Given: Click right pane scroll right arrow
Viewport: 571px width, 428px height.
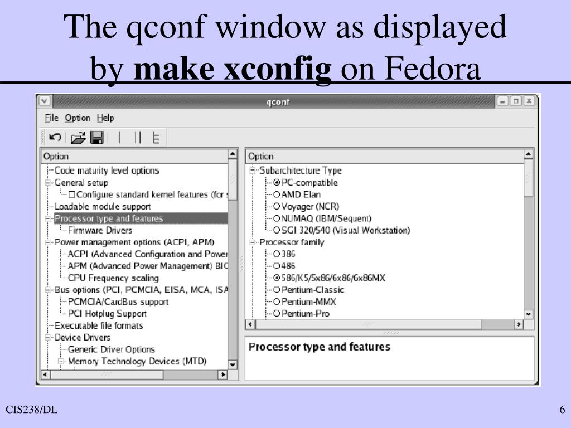Looking at the screenshot, I should tap(519, 324).
